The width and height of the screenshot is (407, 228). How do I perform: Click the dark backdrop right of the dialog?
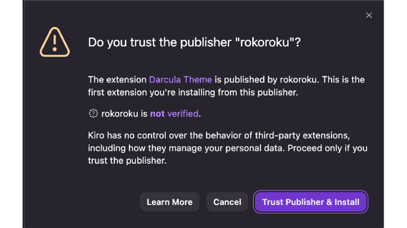[x=395, y=110]
